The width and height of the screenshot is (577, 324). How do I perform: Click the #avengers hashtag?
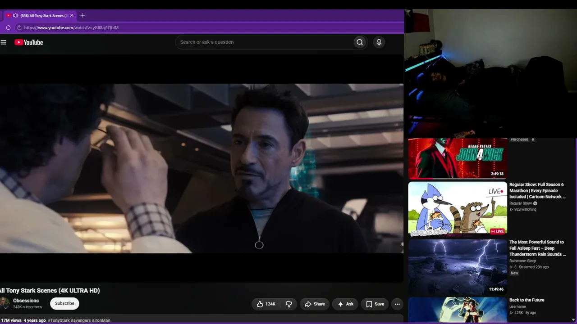pos(81,320)
